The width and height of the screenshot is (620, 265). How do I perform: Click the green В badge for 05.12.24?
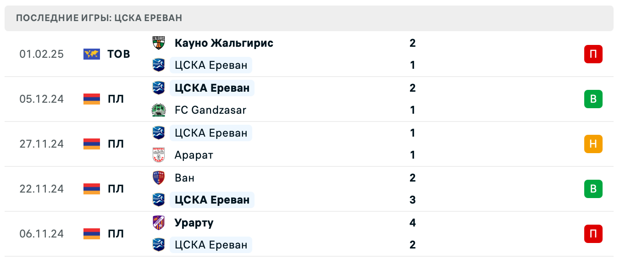[x=593, y=99]
